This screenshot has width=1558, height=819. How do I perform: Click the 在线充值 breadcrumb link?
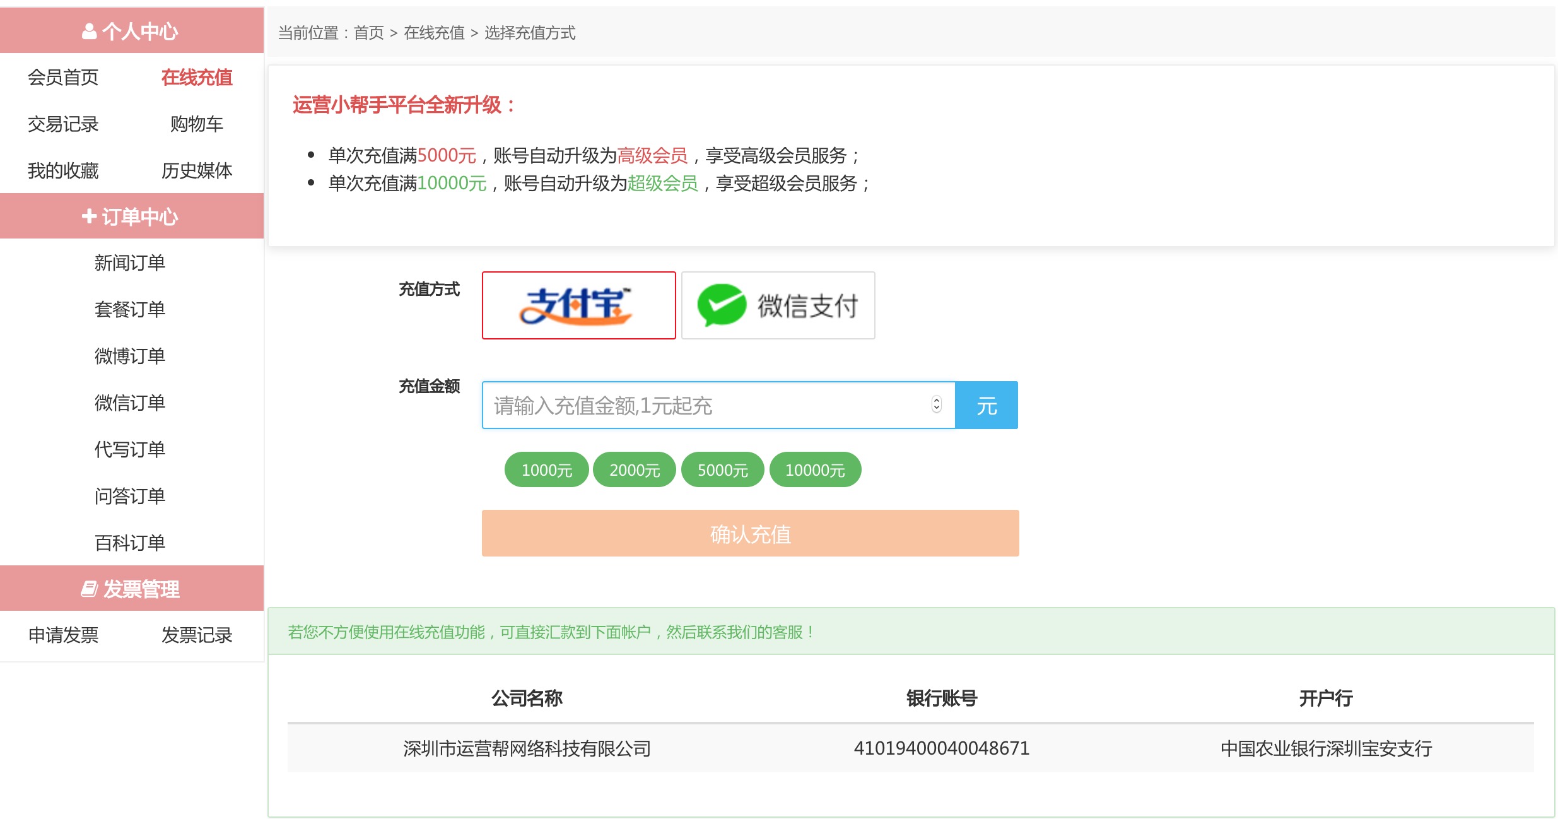(x=434, y=33)
